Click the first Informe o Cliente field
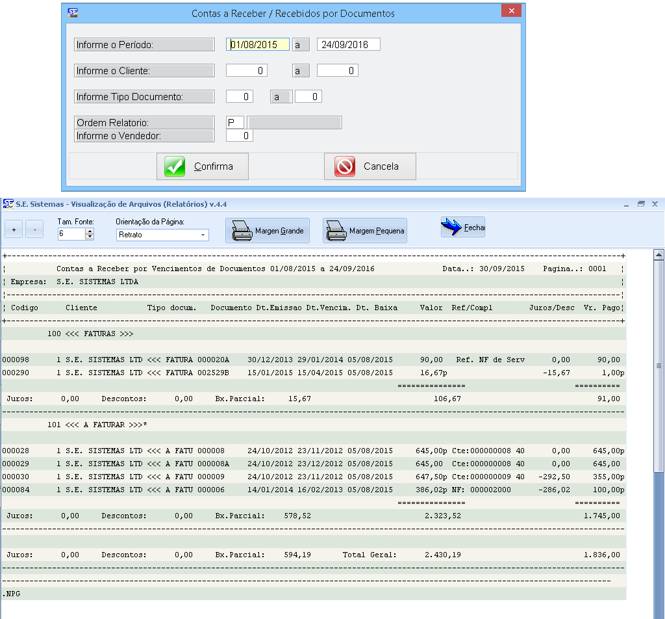665x619 pixels. click(246, 70)
